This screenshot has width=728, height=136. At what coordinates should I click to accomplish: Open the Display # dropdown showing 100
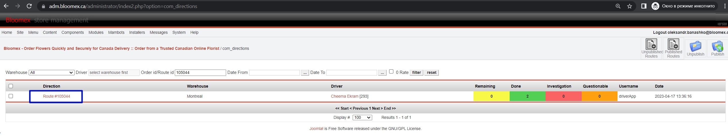(x=362, y=117)
